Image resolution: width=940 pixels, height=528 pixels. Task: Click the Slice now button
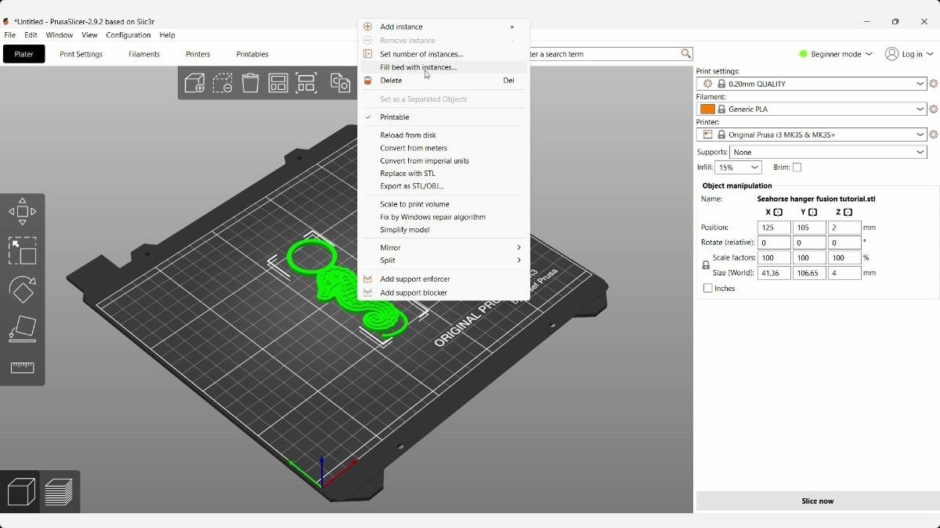[817, 501]
